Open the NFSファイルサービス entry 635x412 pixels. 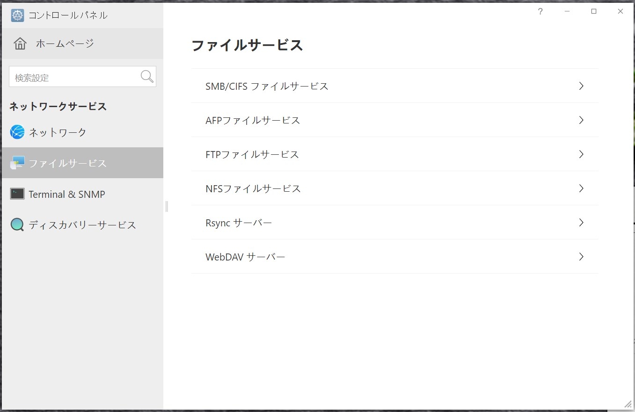tap(253, 188)
